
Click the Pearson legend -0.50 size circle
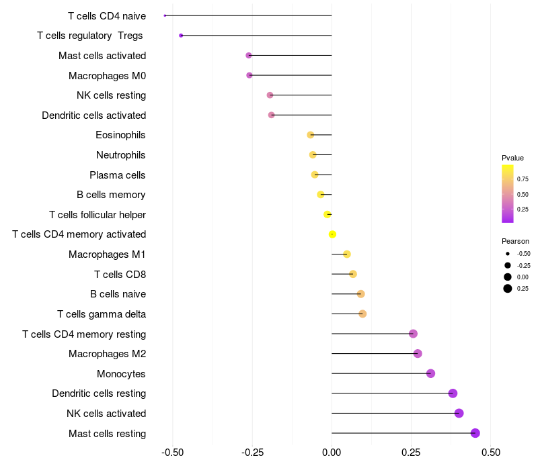508,254
